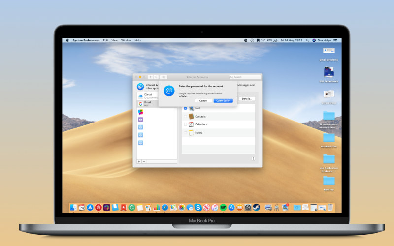Launch Skype from the dock

point(198,207)
